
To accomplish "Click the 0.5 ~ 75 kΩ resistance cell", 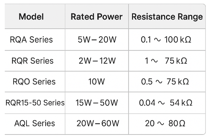I will (165, 81).
